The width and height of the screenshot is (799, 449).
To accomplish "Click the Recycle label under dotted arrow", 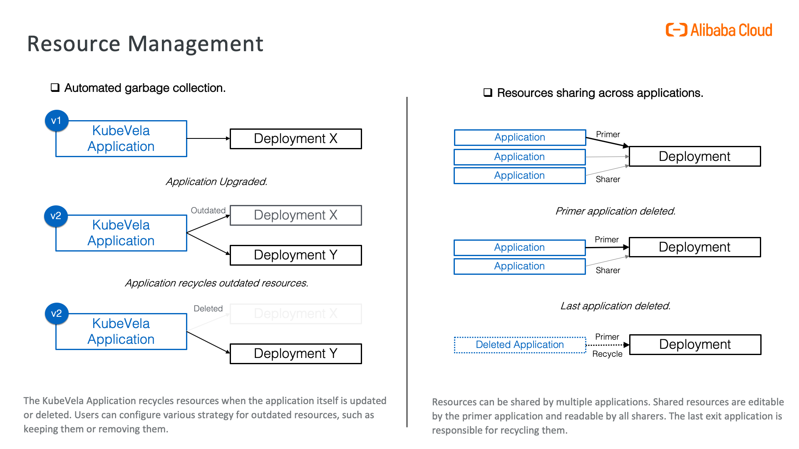I will [607, 354].
